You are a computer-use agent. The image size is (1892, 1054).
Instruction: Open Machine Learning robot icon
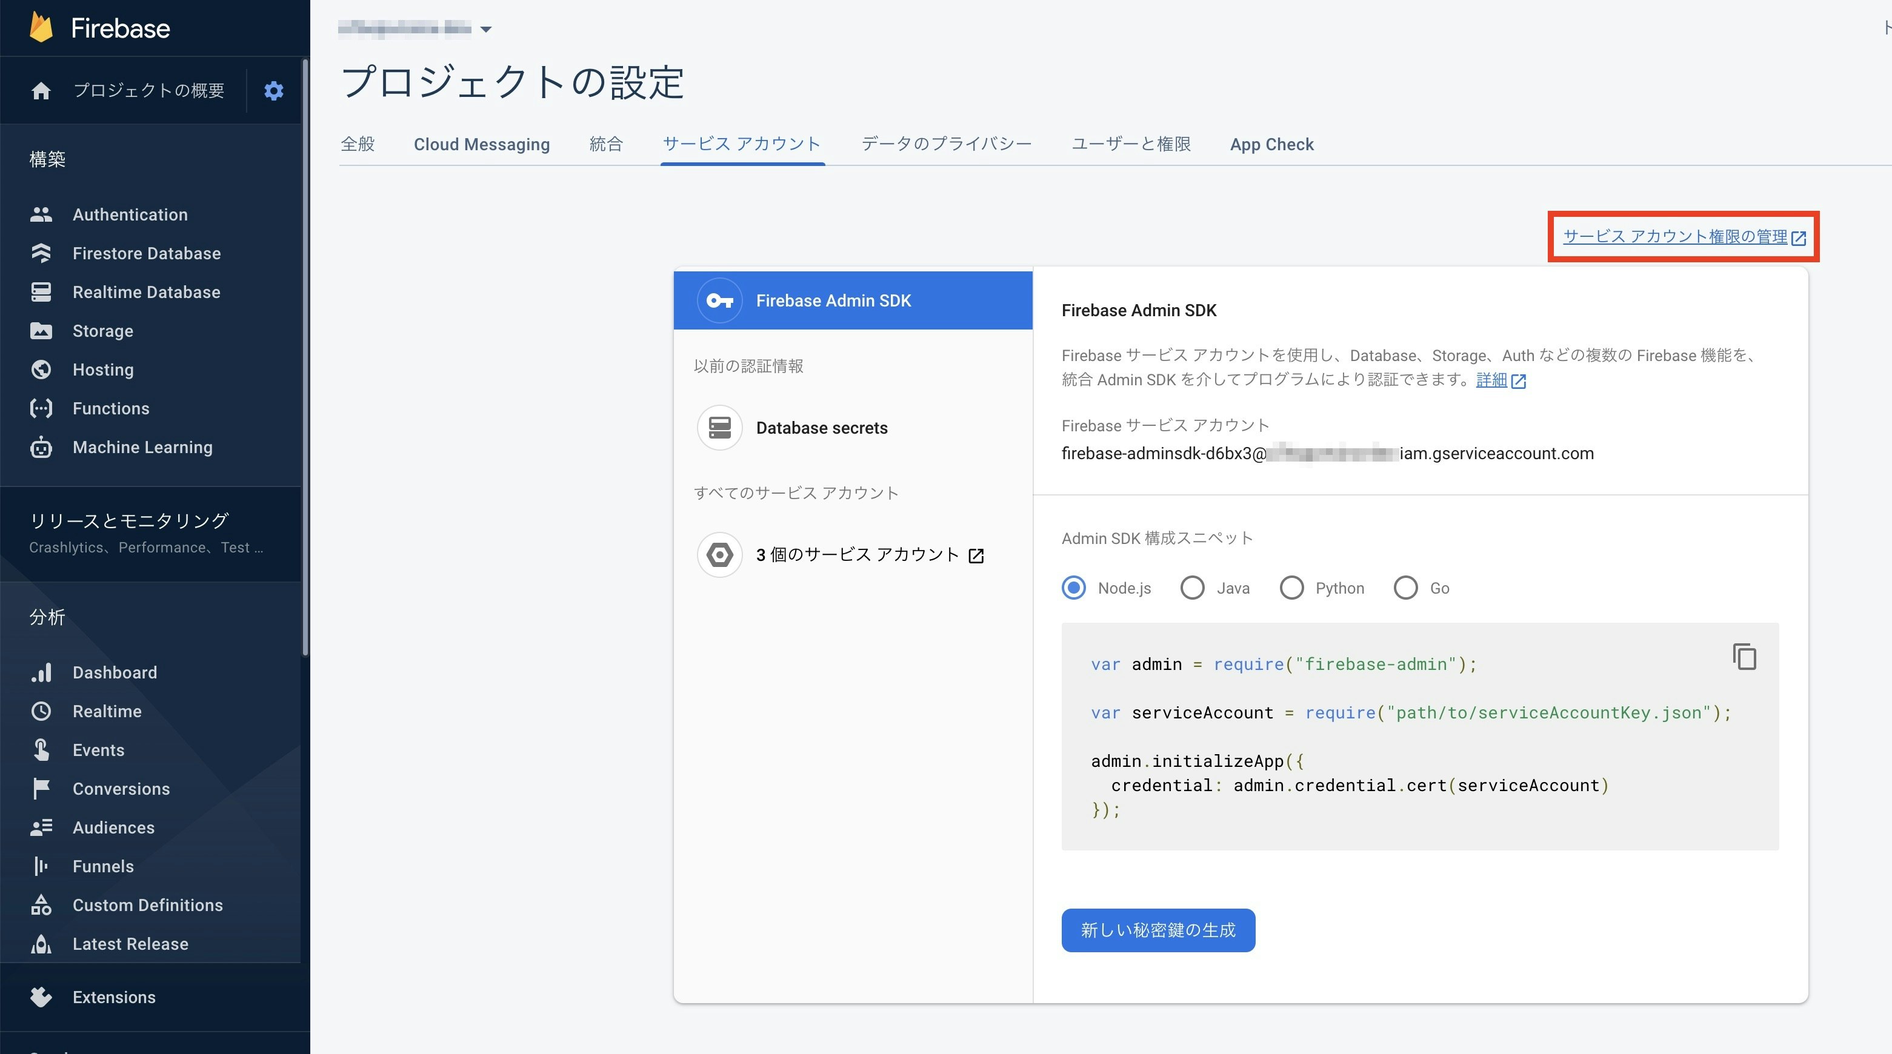[41, 447]
